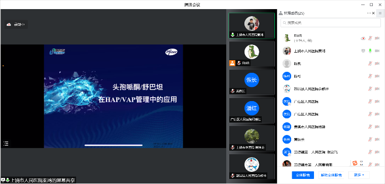Click 黄恢长 name in member list

[299, 140]
